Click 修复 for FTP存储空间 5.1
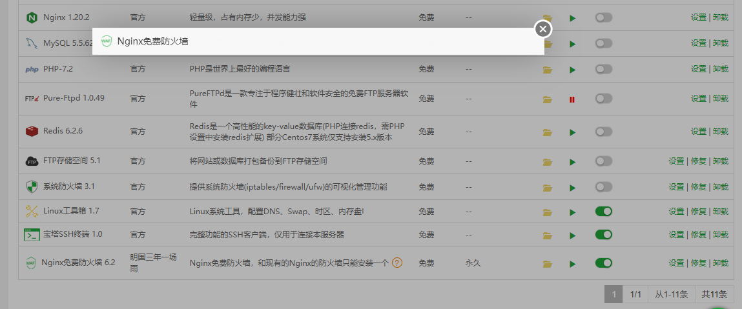 (x=699, y=161)
